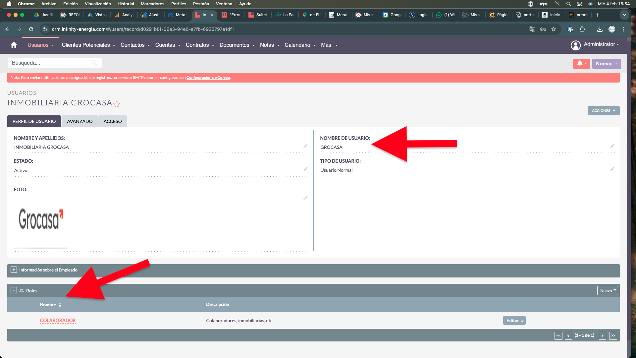
Task: Collapse the Roles subpanel
Action: point(14,290)
